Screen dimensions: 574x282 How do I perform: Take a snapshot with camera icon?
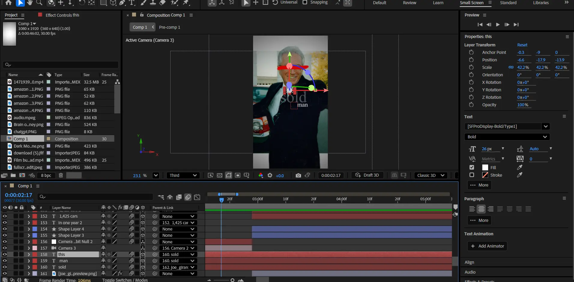point(298,175)
